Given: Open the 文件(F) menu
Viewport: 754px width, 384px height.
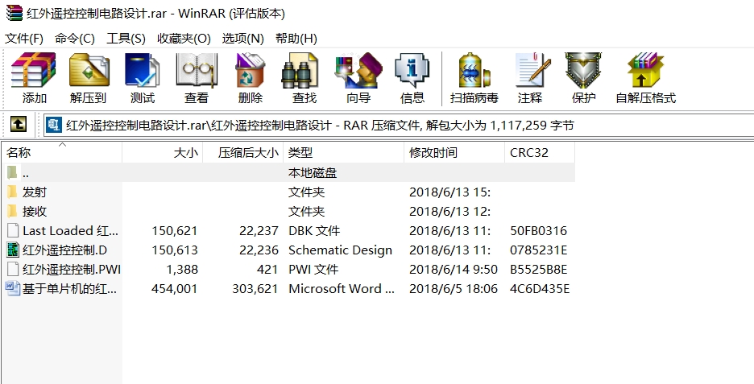Looking at the screenshot, I should (x=24, y=39).
